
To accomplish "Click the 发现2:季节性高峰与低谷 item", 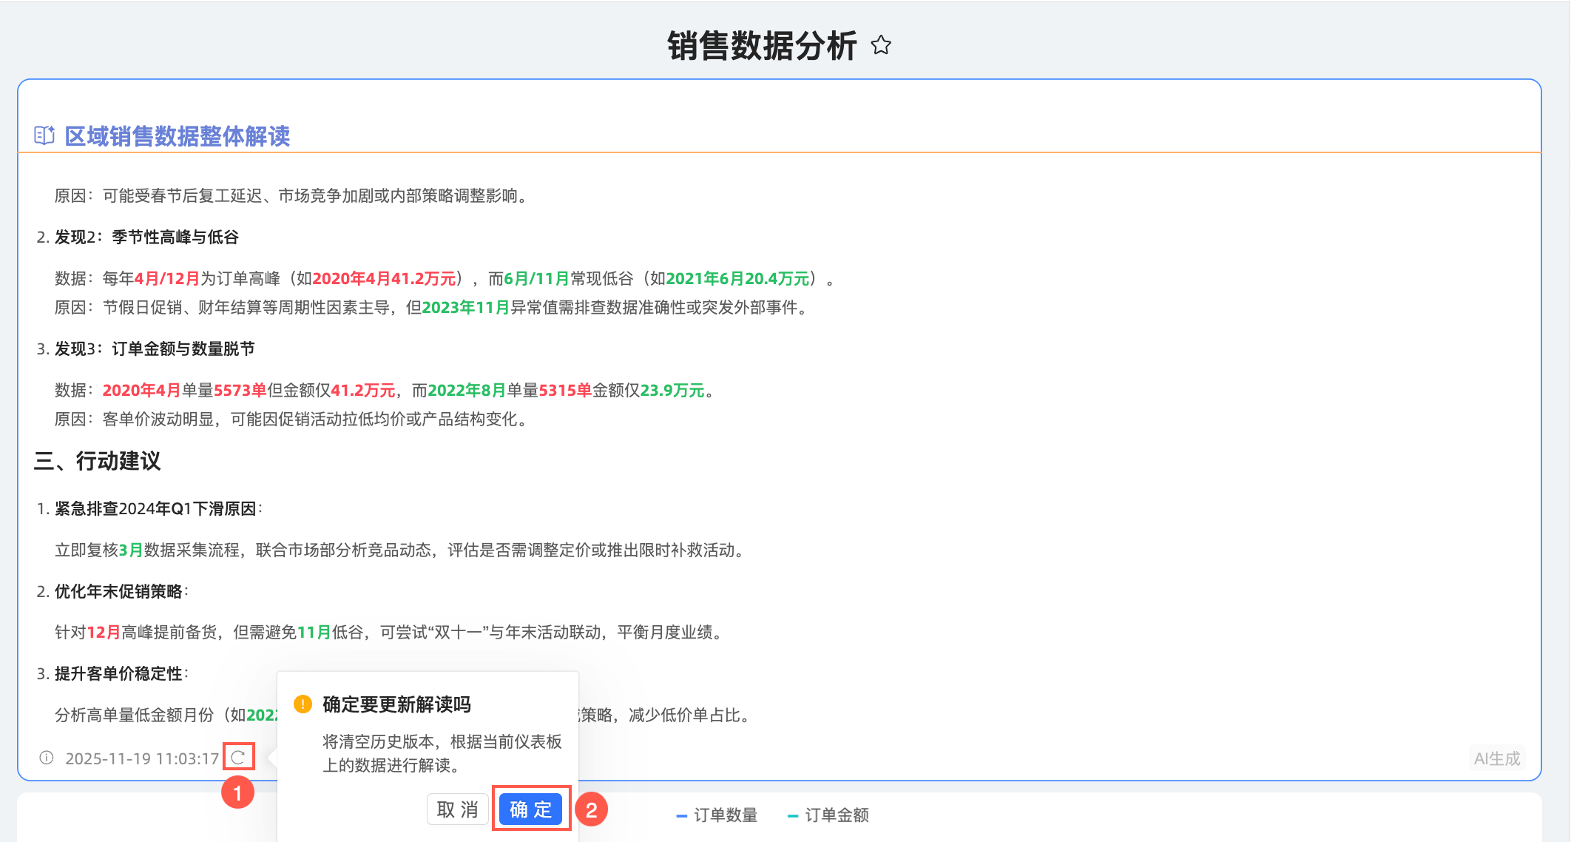I will pos(146,237).
